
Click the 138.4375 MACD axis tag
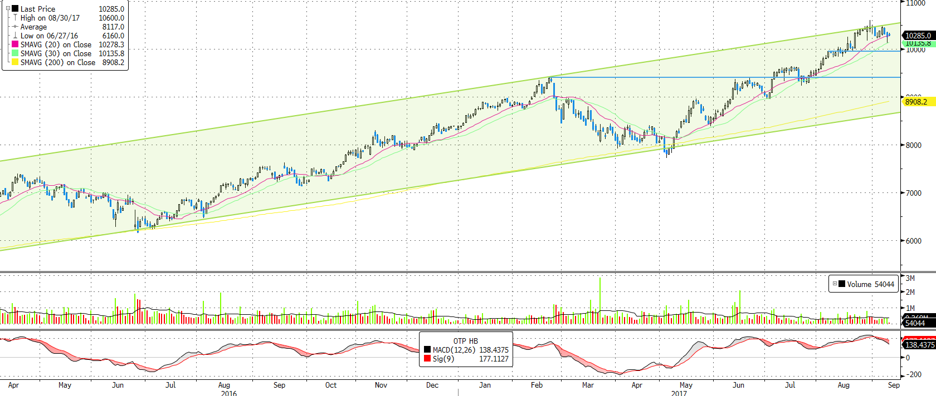coord(919,345)
